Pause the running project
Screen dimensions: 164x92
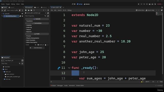tap(141, 4)
